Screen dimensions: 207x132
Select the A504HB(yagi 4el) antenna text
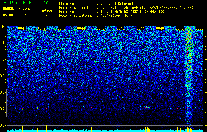pos(116,16)
